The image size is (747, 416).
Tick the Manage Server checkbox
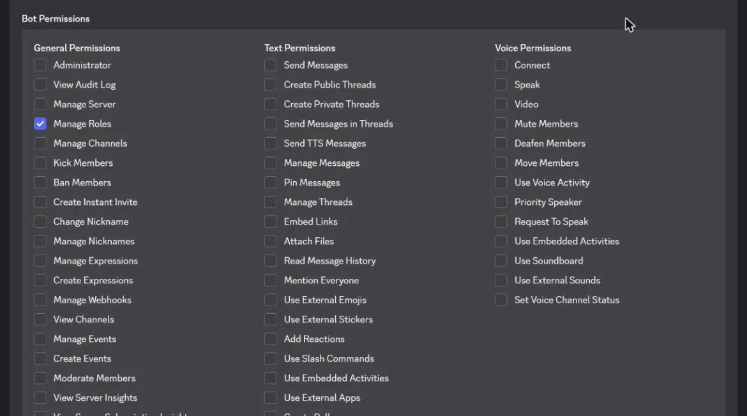pos(40,104)
